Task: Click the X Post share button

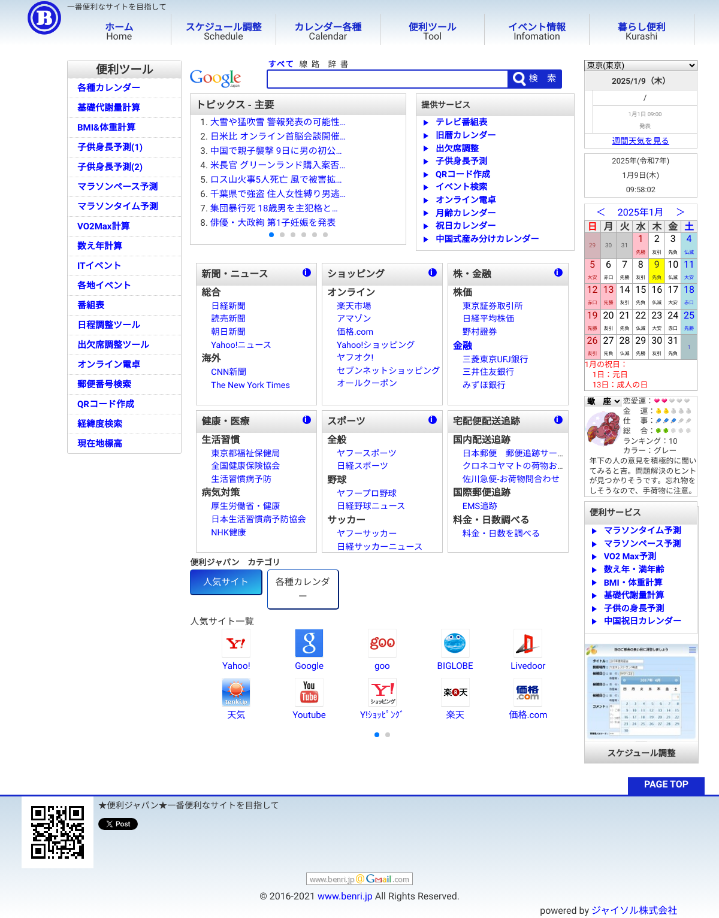Action: (118, 824)
